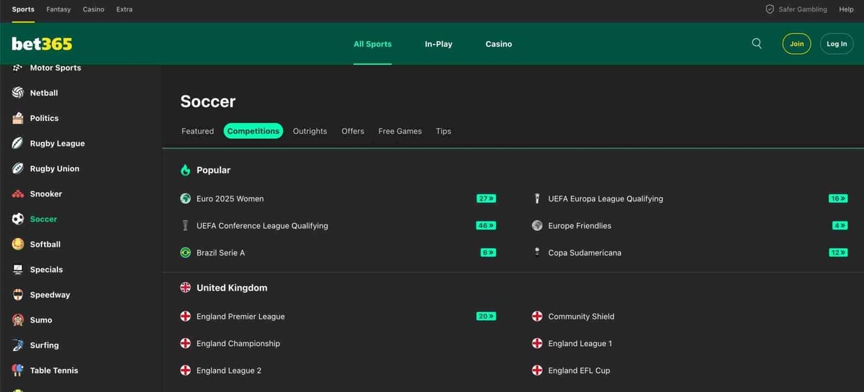This screenshot has width=864, height=392.
Task: Open the Outrights tab
Action: tap(310, 131)
